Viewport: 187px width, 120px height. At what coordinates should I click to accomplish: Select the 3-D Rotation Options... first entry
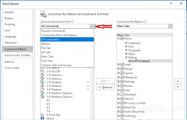pyautogui.click(x=60, y=93)
